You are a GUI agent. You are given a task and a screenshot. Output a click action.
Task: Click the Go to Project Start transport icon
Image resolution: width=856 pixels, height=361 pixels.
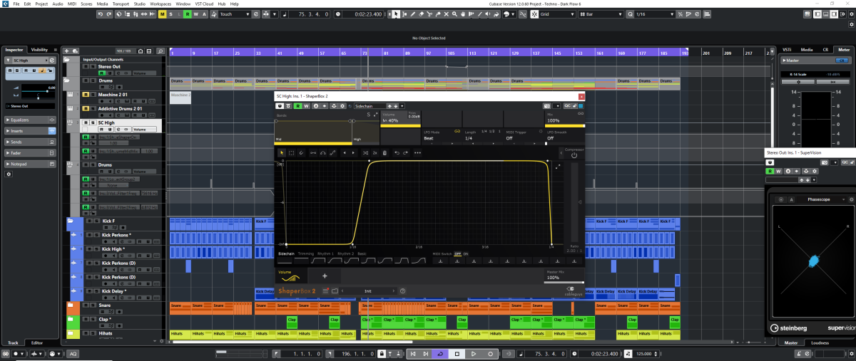[x=413, y=354]
